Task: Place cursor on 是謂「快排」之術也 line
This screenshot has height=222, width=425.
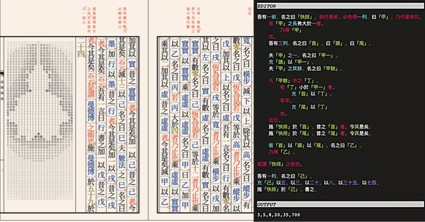Action: [x=280, y=164]
